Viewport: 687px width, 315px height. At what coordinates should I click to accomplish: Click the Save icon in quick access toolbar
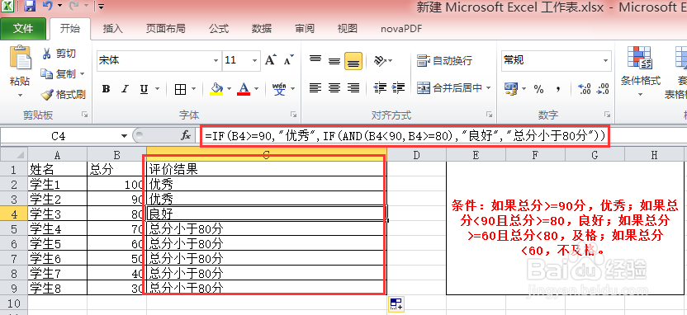30,6
